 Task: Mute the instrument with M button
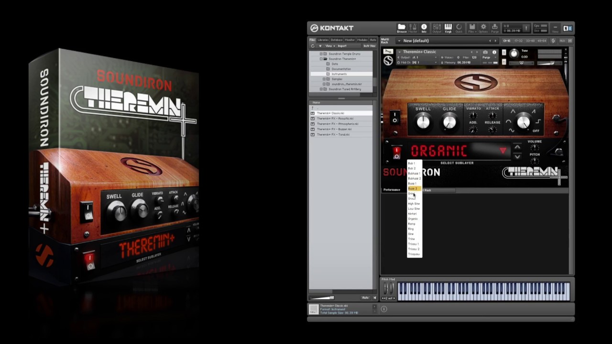[x=503, y=62]
